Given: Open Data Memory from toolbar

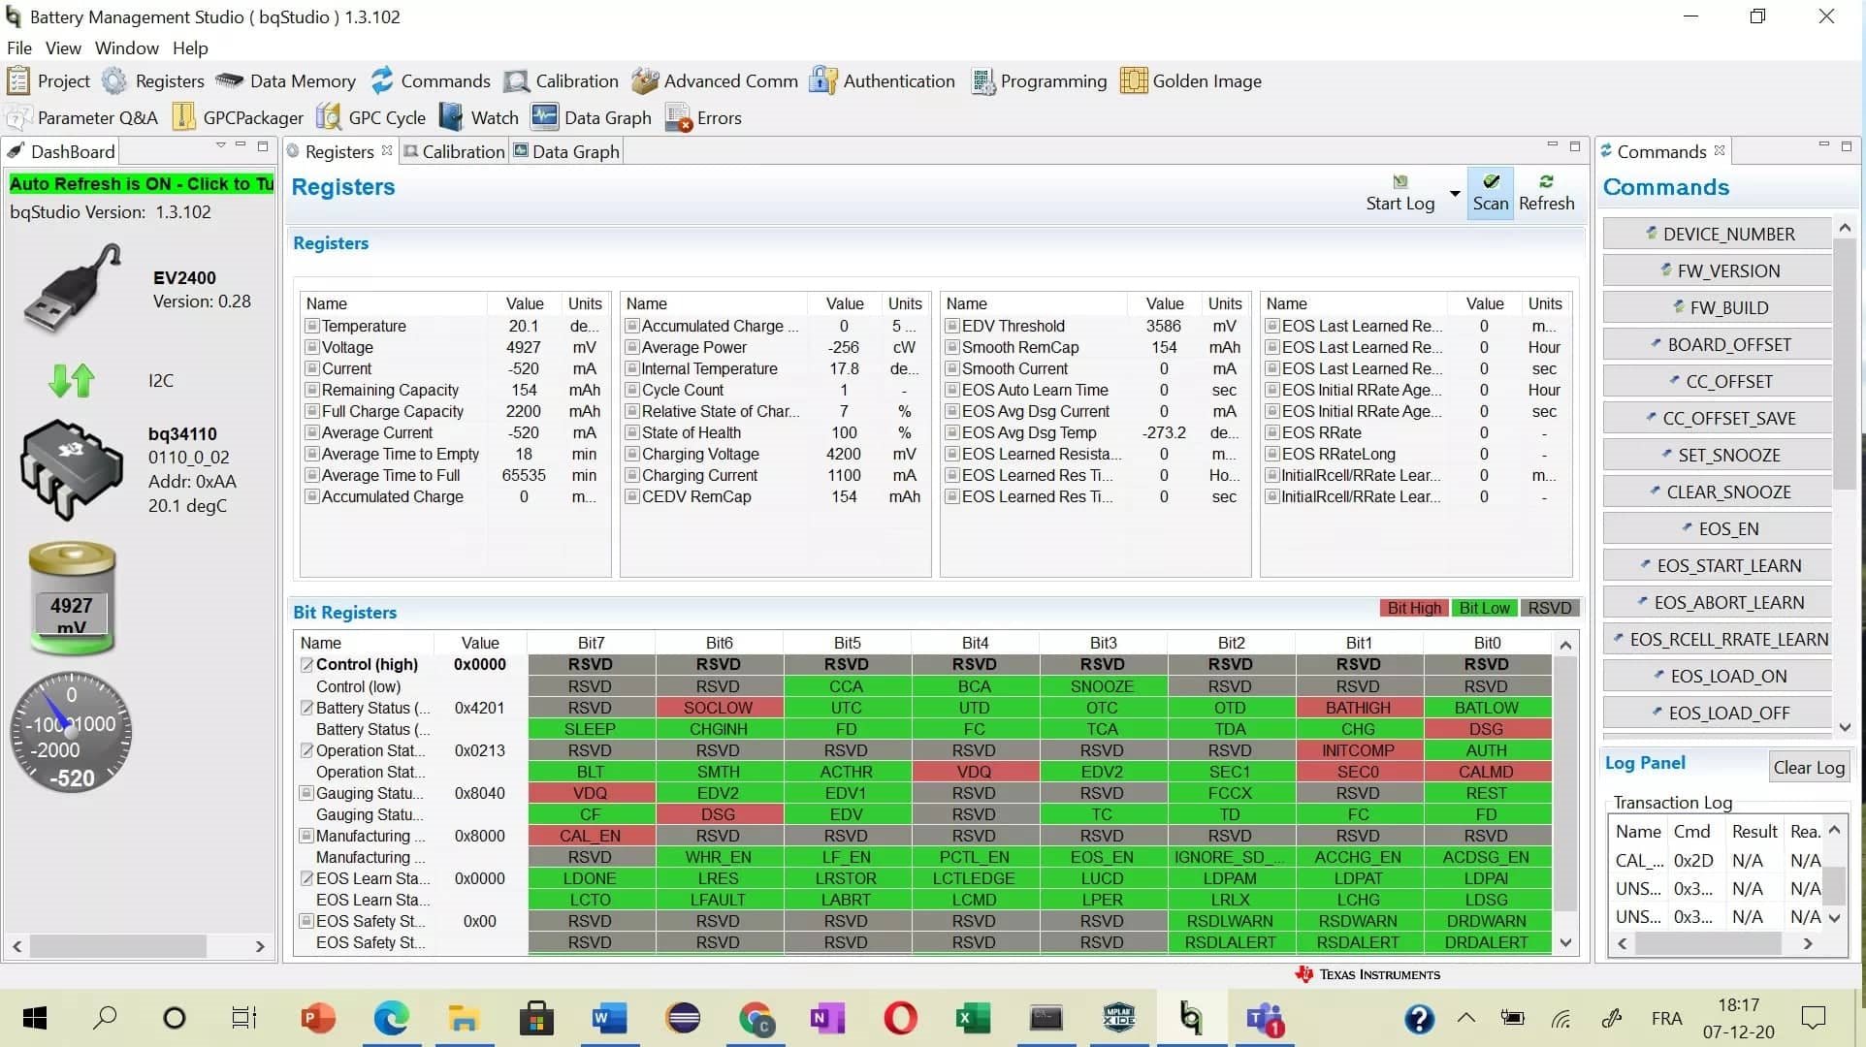Looking at the screenshot, I should pos(285,81).
